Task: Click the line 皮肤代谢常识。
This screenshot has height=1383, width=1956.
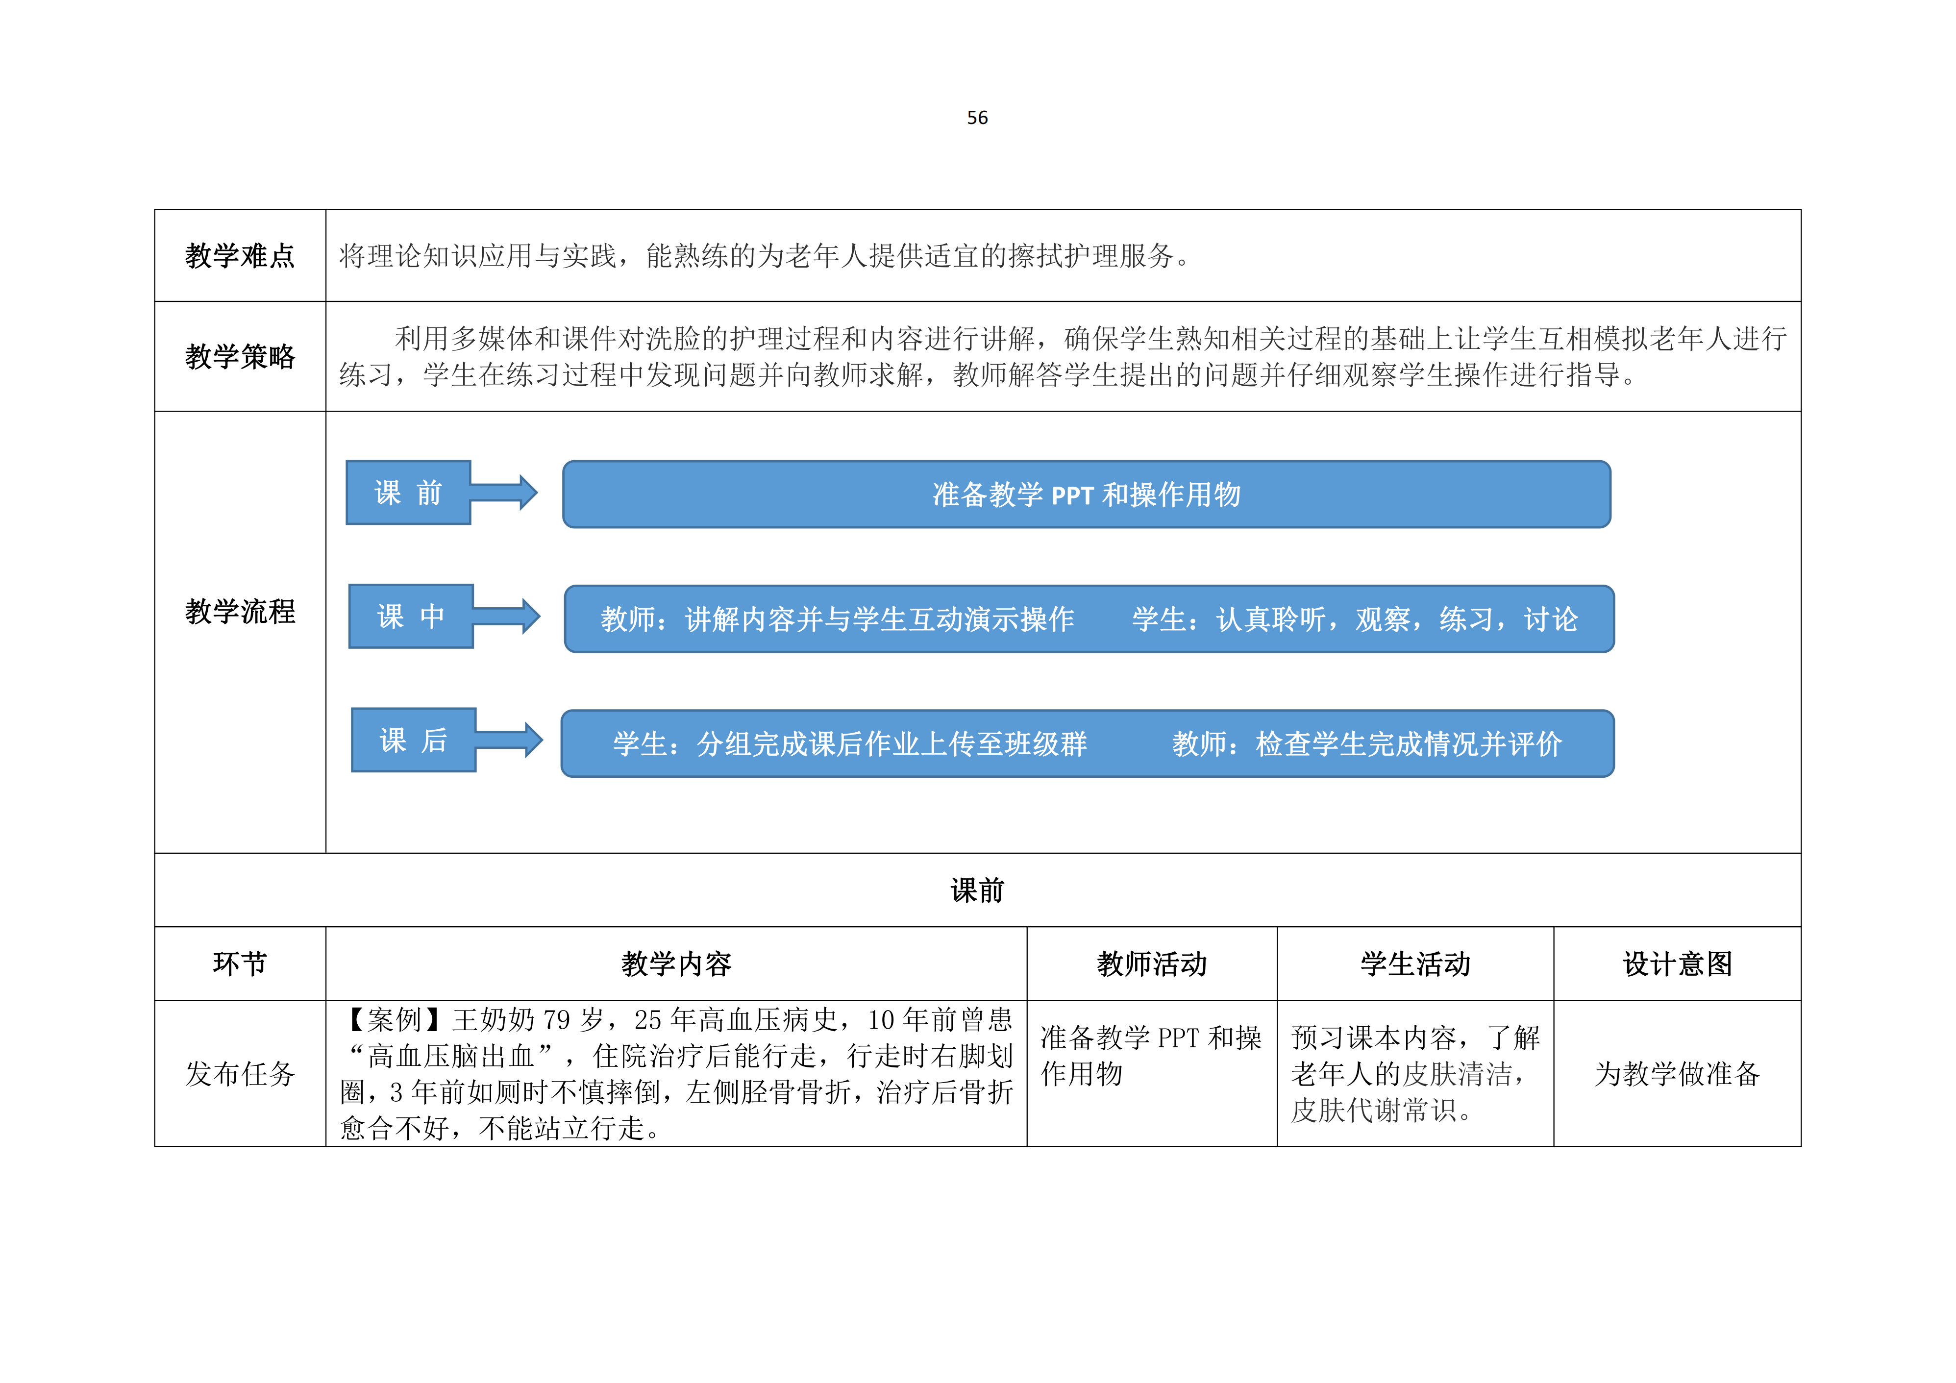Action: point(1382,1111)
